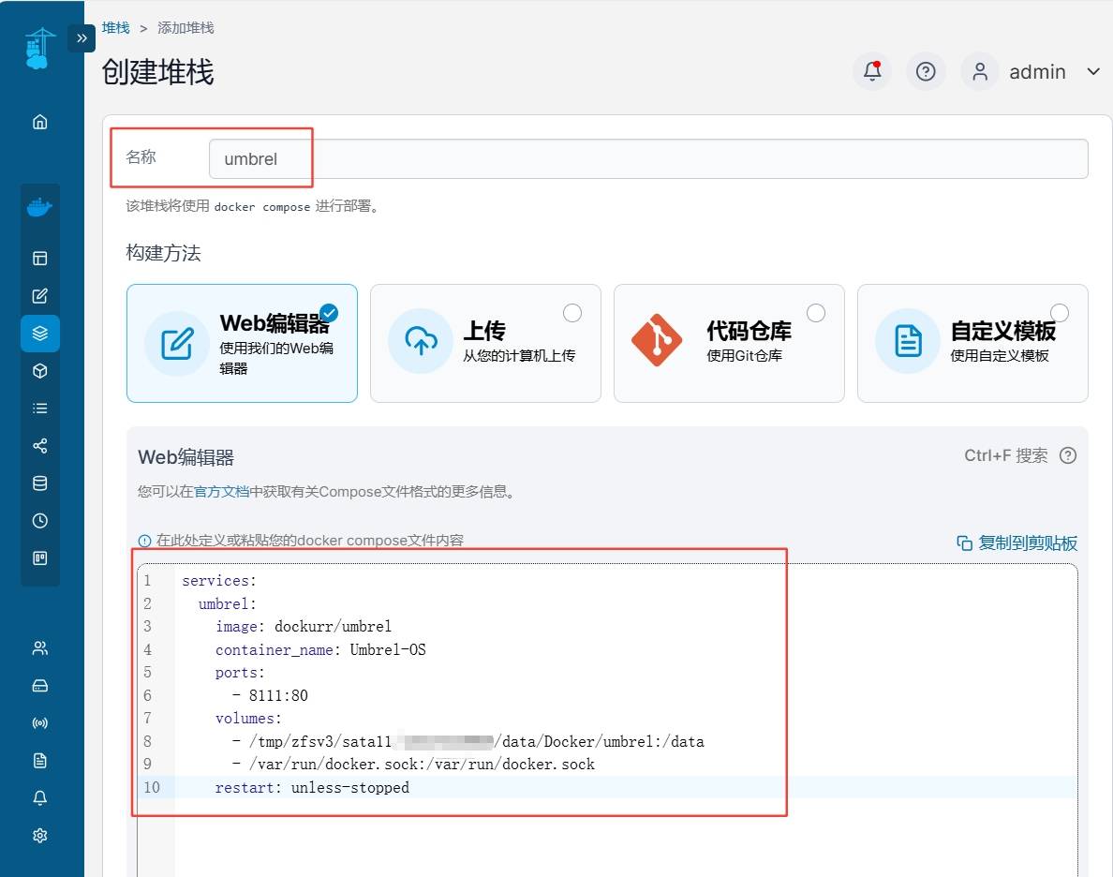Open the Networks share icon
1113x877 pixels.
tap(39, 446)
